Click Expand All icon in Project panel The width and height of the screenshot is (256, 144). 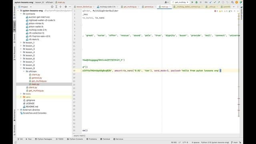[x=56, y=7]
